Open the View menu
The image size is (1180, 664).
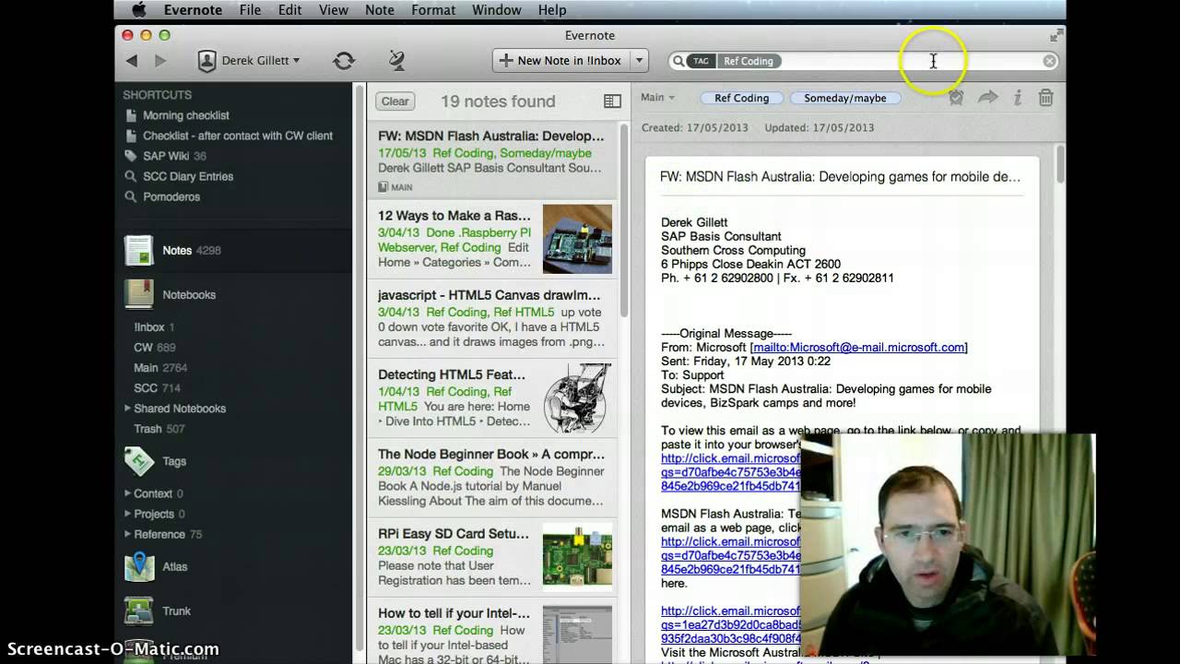point(333,10)
